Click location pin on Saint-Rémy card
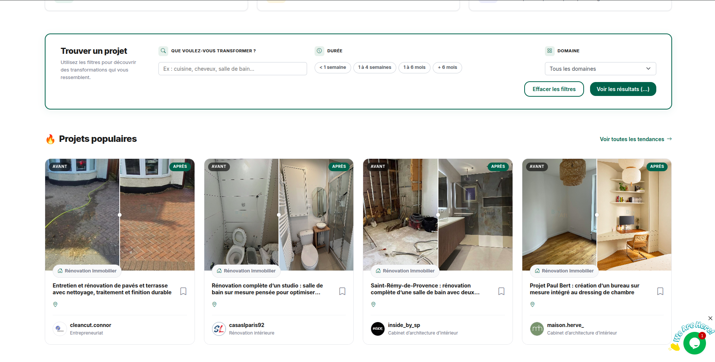 (x=373, y=304)
